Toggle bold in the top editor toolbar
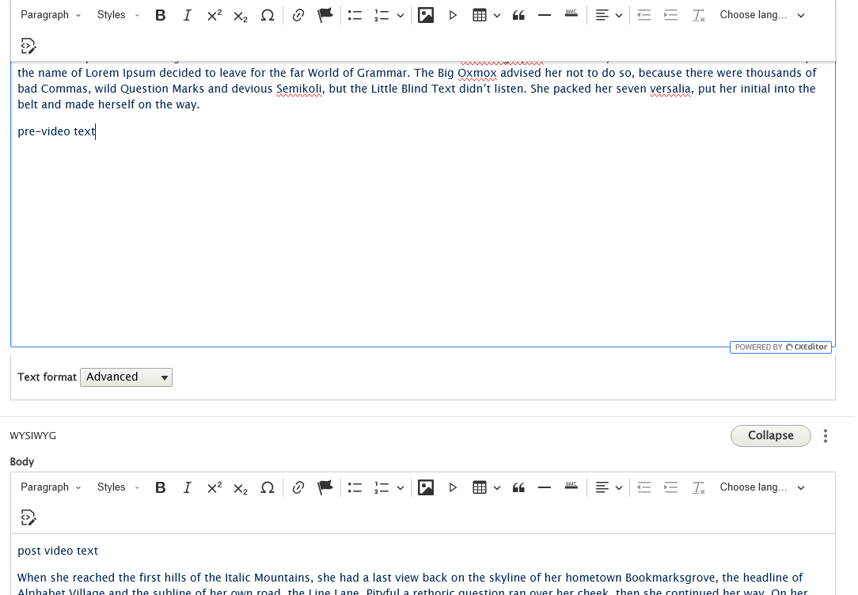This screenshot has width=858, height=595. point(161,15)
